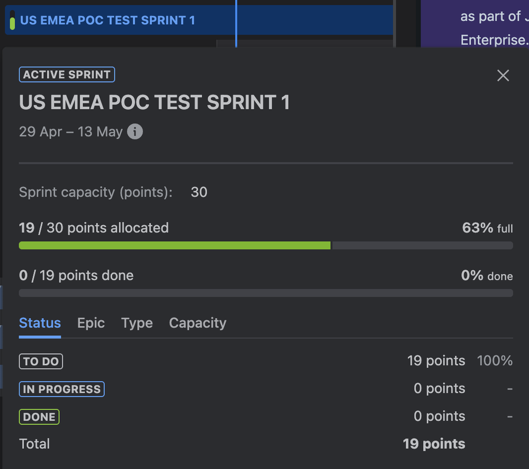The width and height of the screenshot is (529, 469).
Task: Close the sprint details popup
Action: click(503, 76)
